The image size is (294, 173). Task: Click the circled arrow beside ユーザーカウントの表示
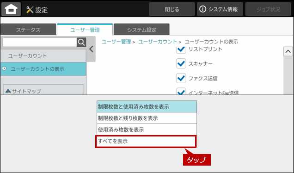tap(4, 68)
